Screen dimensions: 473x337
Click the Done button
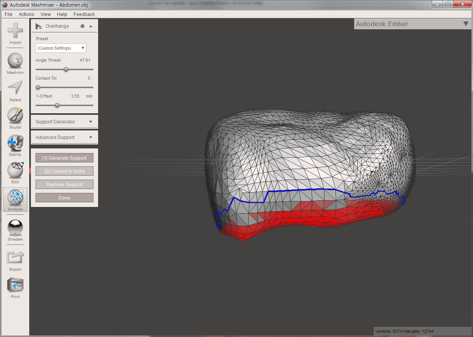[x=64, y=198]
